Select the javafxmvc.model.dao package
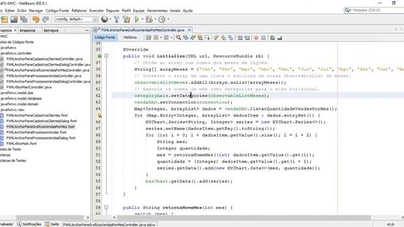404x227 pixels. point(17,93)
